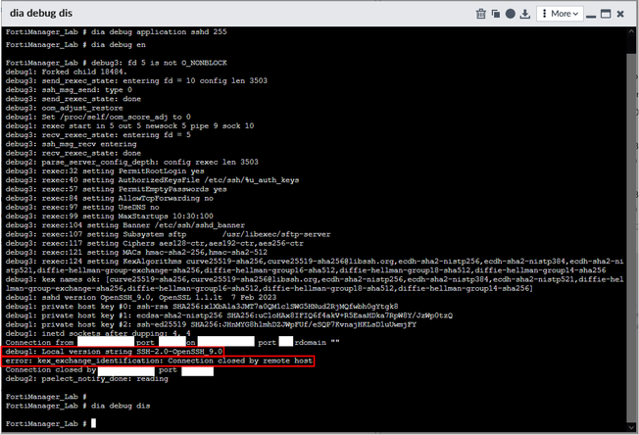The height and width of the screenshot is (435, 639).
Task: Minimize the CLI console panel
Action: (591, 15)
